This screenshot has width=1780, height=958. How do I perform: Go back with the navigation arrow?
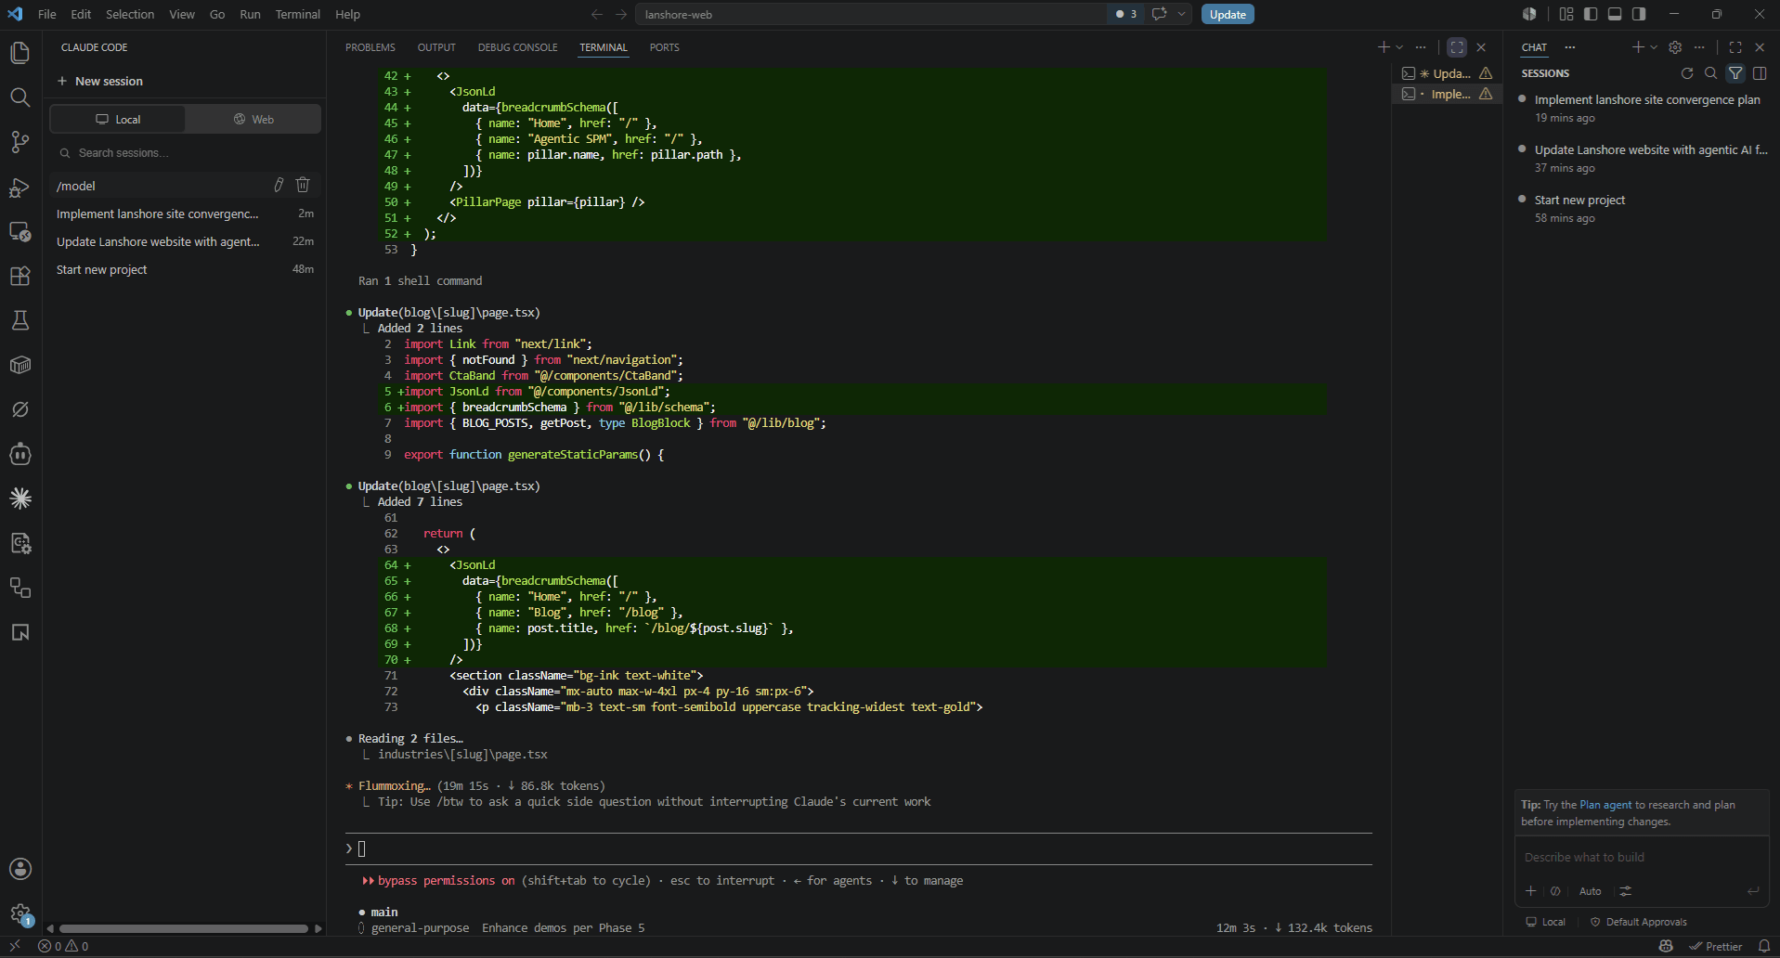pyautogui.click(x=597, y=14)
